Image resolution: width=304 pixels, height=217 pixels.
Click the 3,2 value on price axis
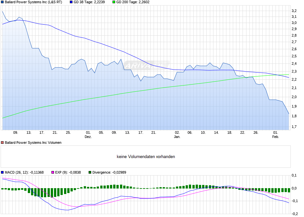click(x=294, y=11)
